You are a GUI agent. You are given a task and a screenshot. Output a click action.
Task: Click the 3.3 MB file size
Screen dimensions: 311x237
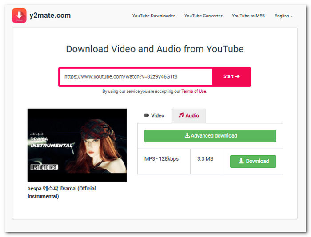[205, 159]
